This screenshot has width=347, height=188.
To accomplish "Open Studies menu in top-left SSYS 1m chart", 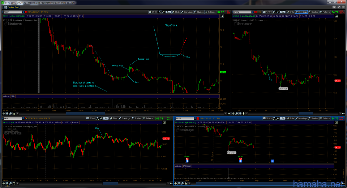I will click(199, 12).
